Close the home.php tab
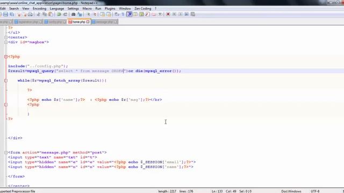The height and width of the screenshot is (193, 344). (88, 22)
